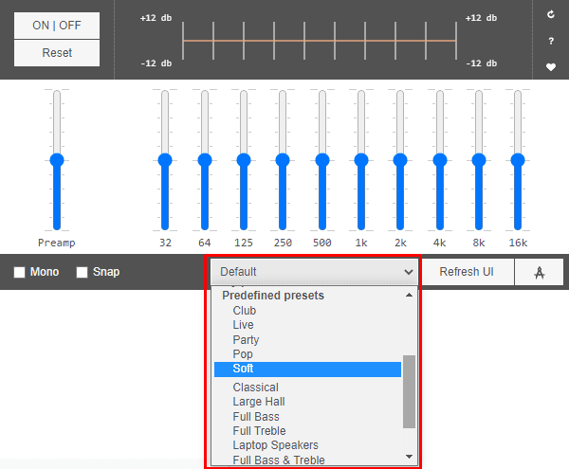Click the Predefined presets group header
This screenshot has height=469, width=569.
tap(273, 296)
